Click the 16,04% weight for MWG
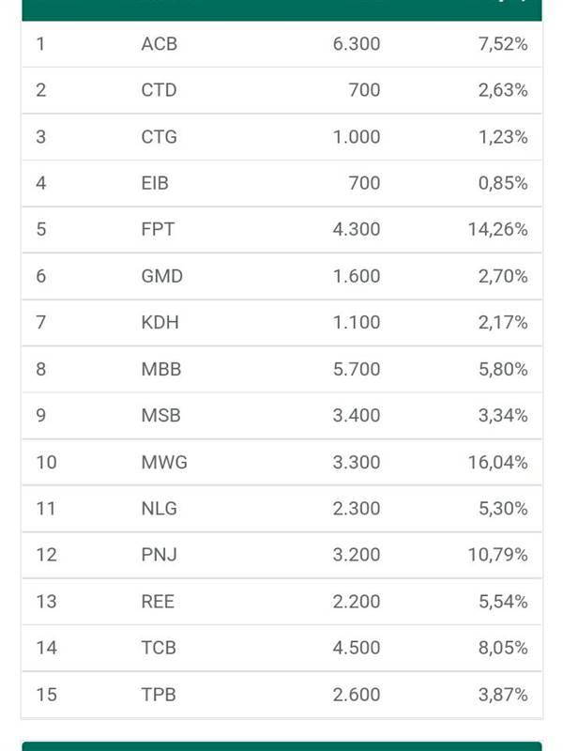563x751 pixels. (x=498, y=462)
